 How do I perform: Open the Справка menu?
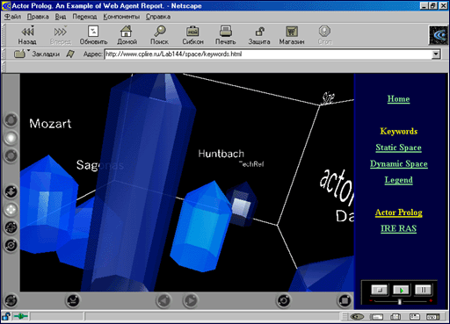point(158,17)
